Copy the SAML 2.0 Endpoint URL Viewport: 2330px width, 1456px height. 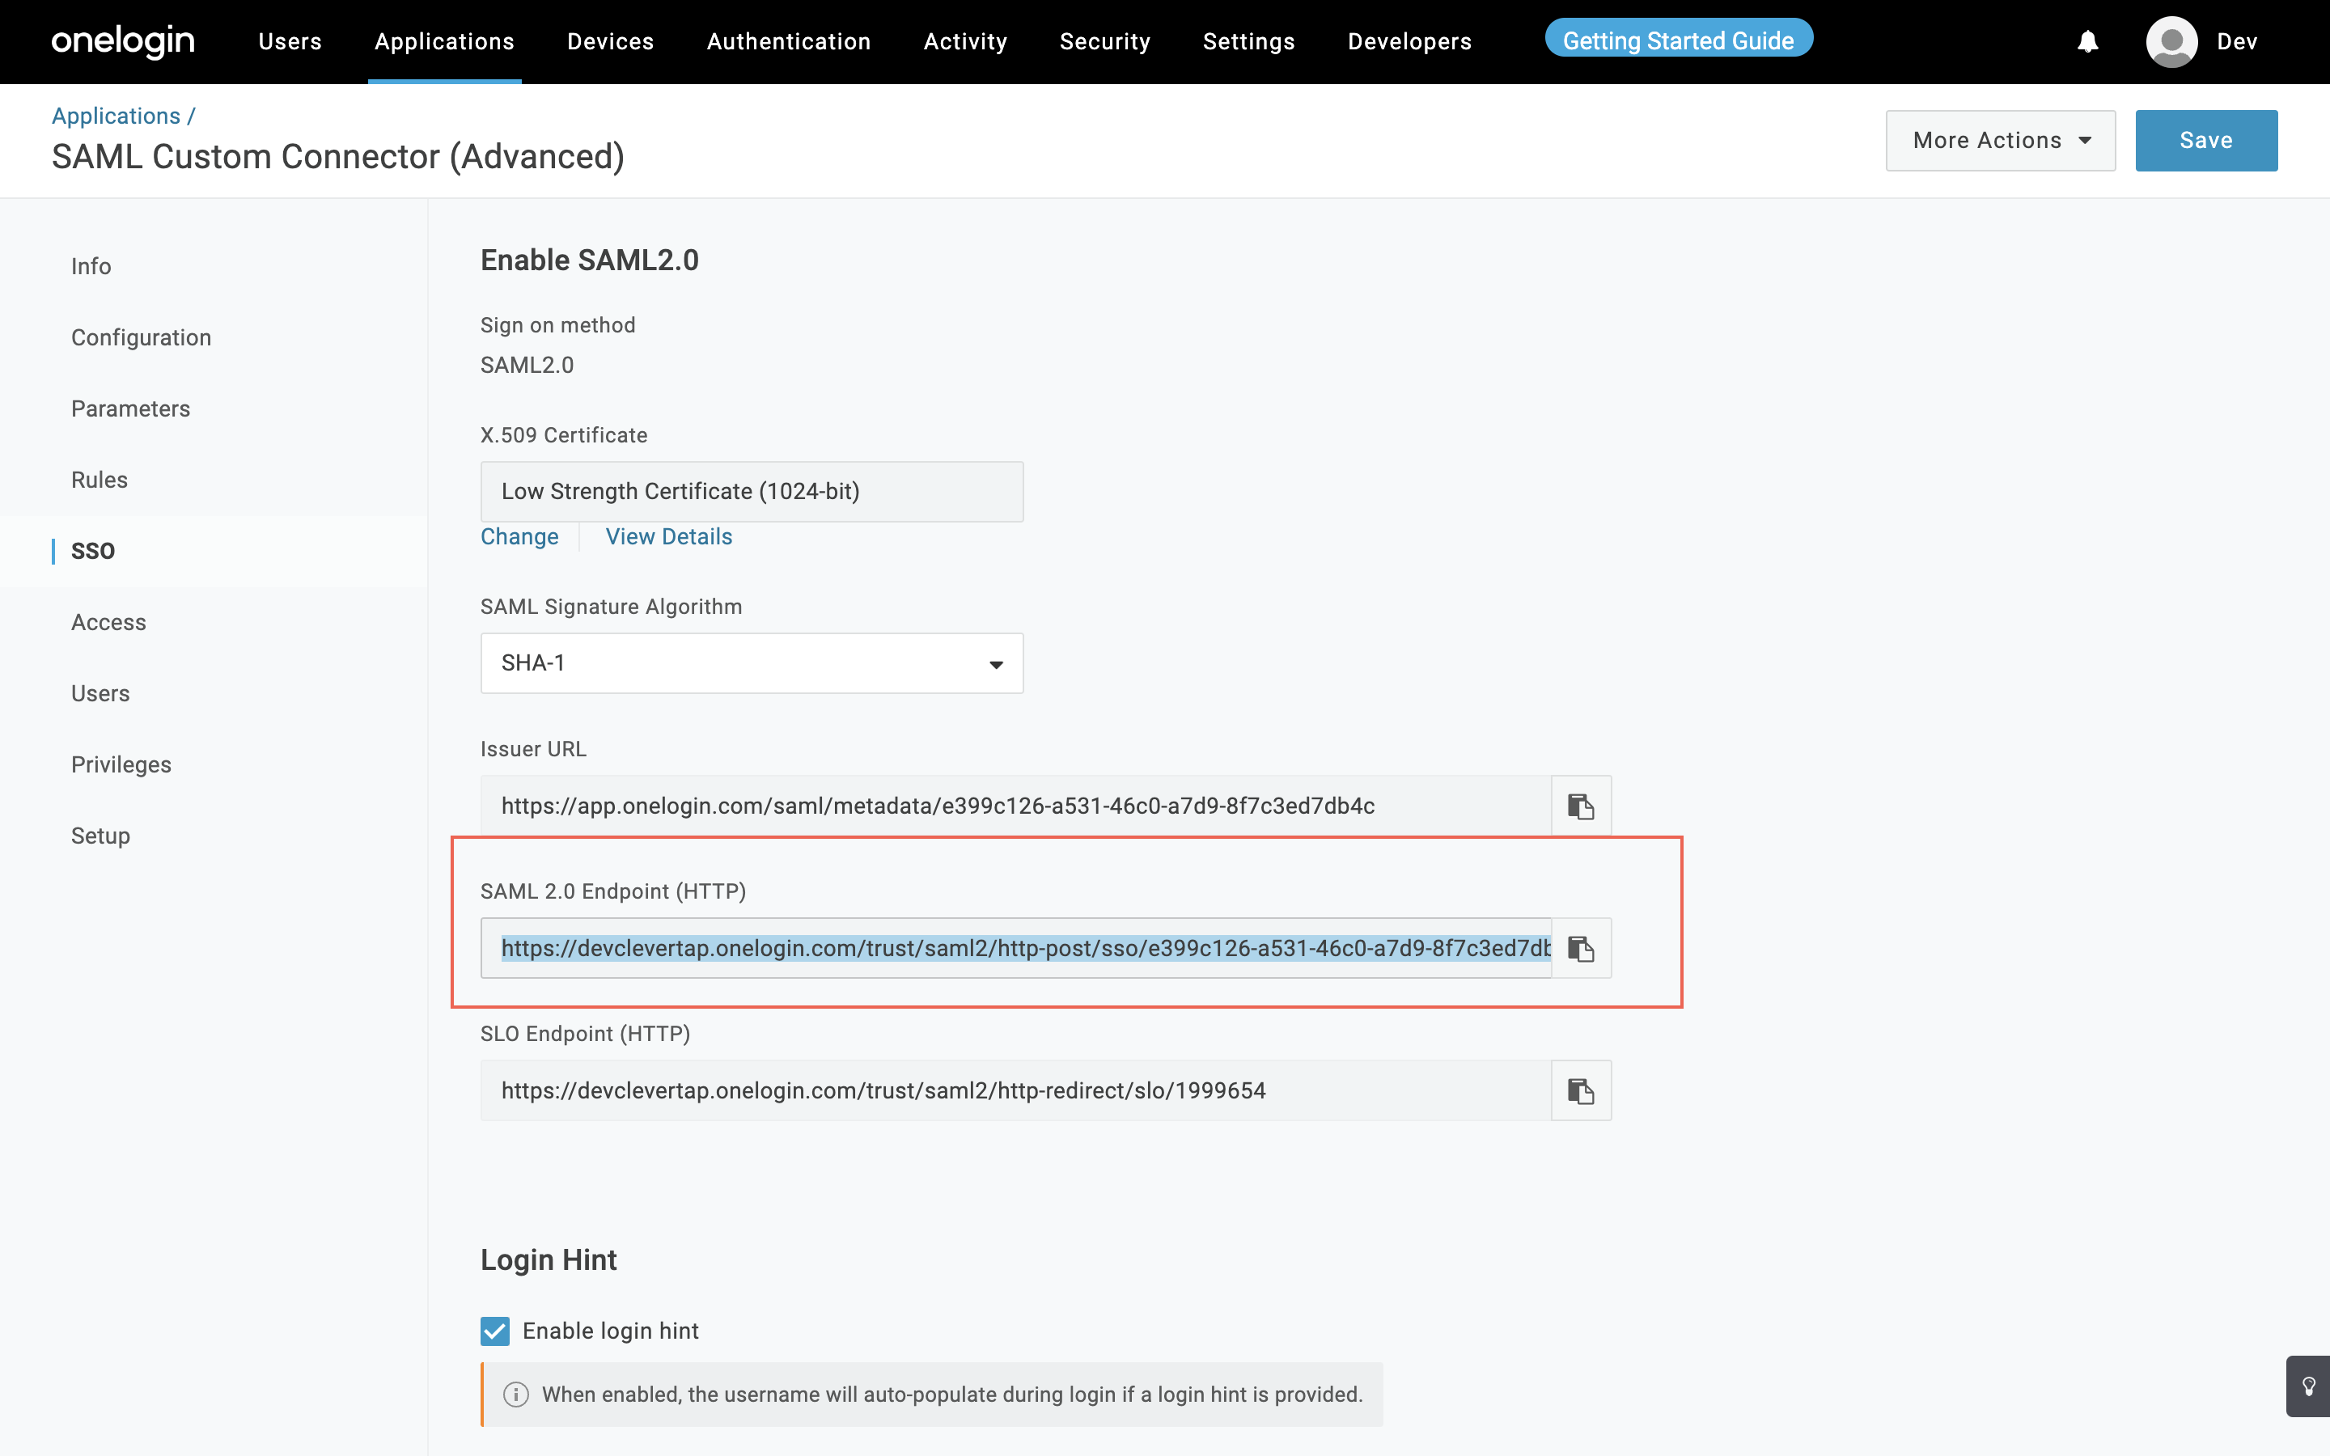(x=1581, y=949)
